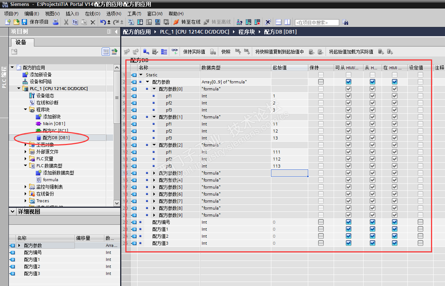The height and width of the screenshot is (286, 445).
Task: Click 将快照值复制到起始值中 button
Action: (279, 52)
